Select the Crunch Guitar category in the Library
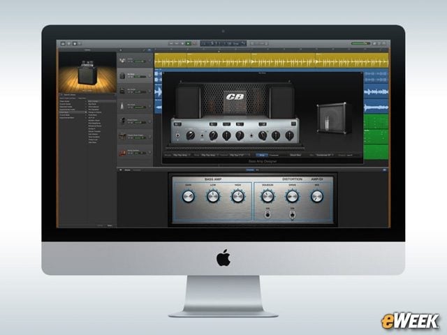The width and height of the screenshot is (447, 335). pyautogui.click(x=65, y=104)
